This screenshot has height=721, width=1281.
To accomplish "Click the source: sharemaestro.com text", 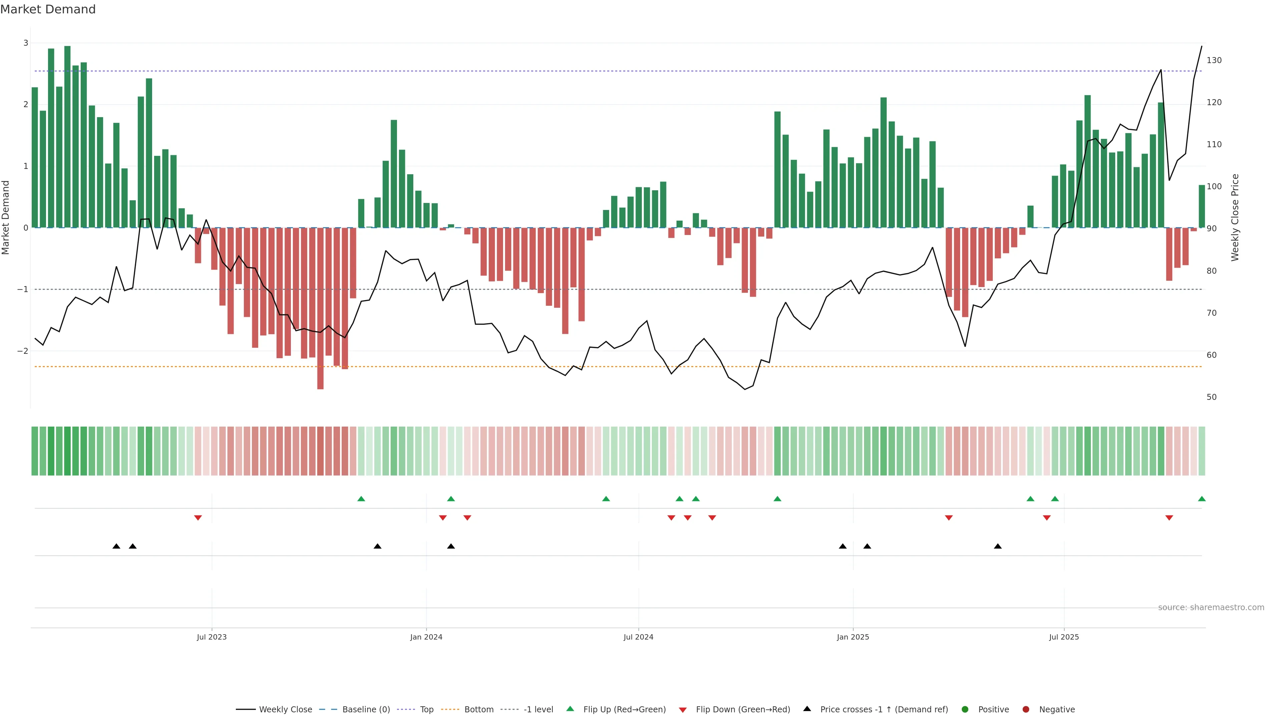I will pyautogui.click(x=1211, y=607).
